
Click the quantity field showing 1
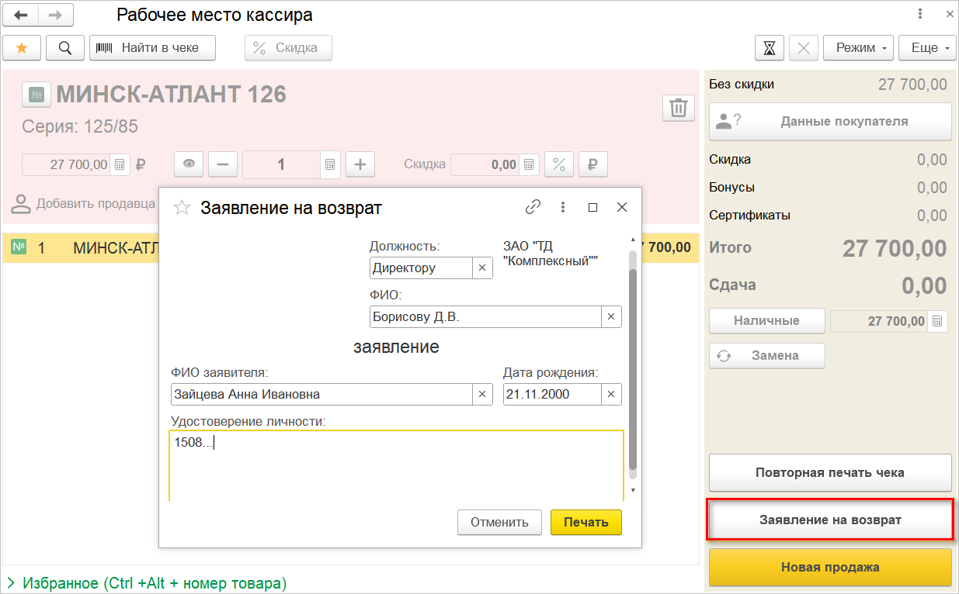(281, 164)
